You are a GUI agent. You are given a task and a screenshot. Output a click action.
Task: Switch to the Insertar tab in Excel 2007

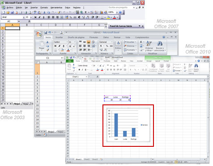(x=59, y=37)
